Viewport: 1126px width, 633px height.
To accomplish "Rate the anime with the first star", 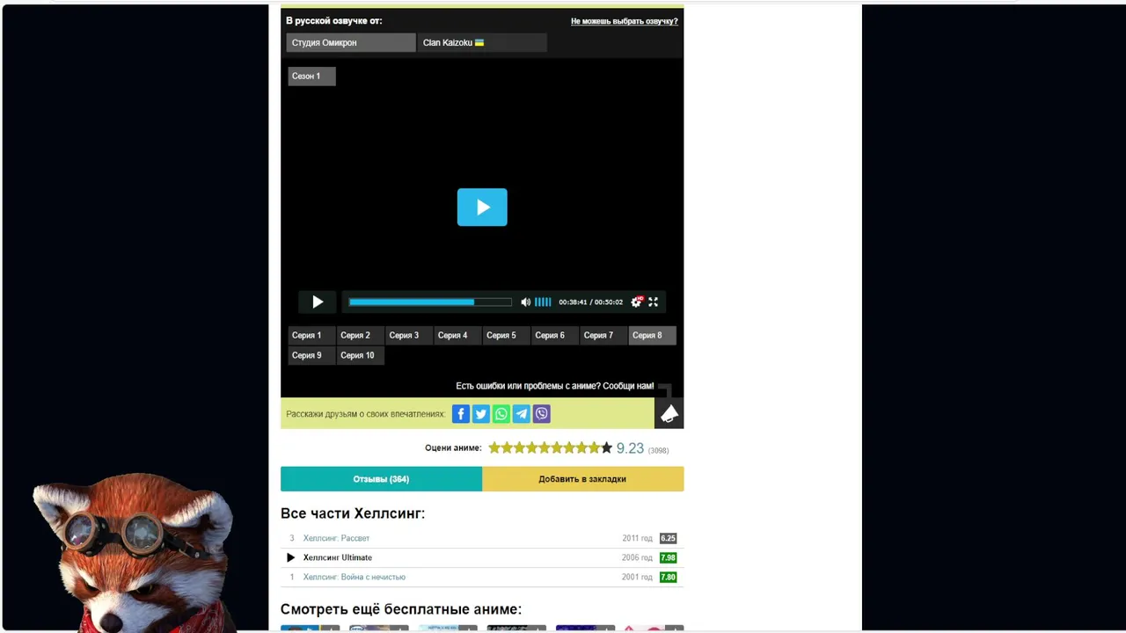I will 494,448.
